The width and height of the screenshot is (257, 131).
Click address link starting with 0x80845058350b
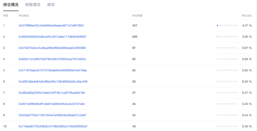(x=52, y=37)
